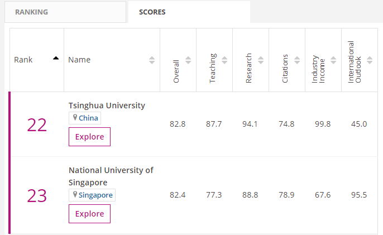The height and width of the screenshot is (235, 383).
Task: Click location pin icon next to China
Action: (x=75, y=118)
